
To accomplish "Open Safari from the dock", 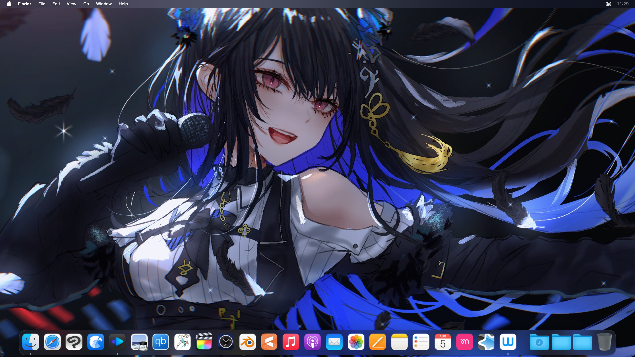I will 52,342.
